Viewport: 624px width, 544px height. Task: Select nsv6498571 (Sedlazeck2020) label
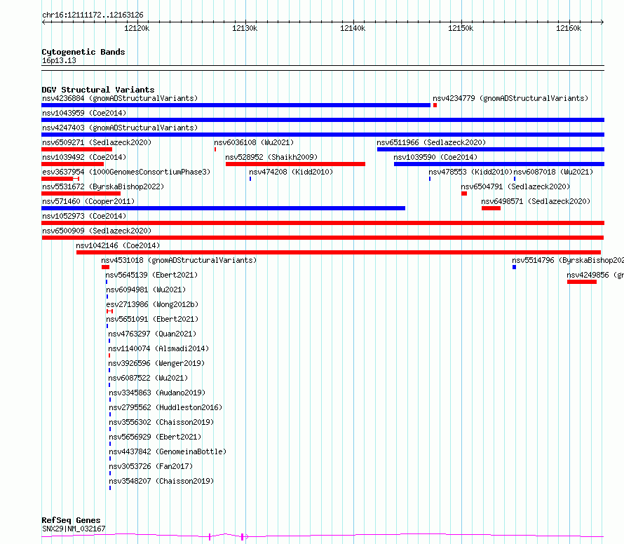point(536,201)
